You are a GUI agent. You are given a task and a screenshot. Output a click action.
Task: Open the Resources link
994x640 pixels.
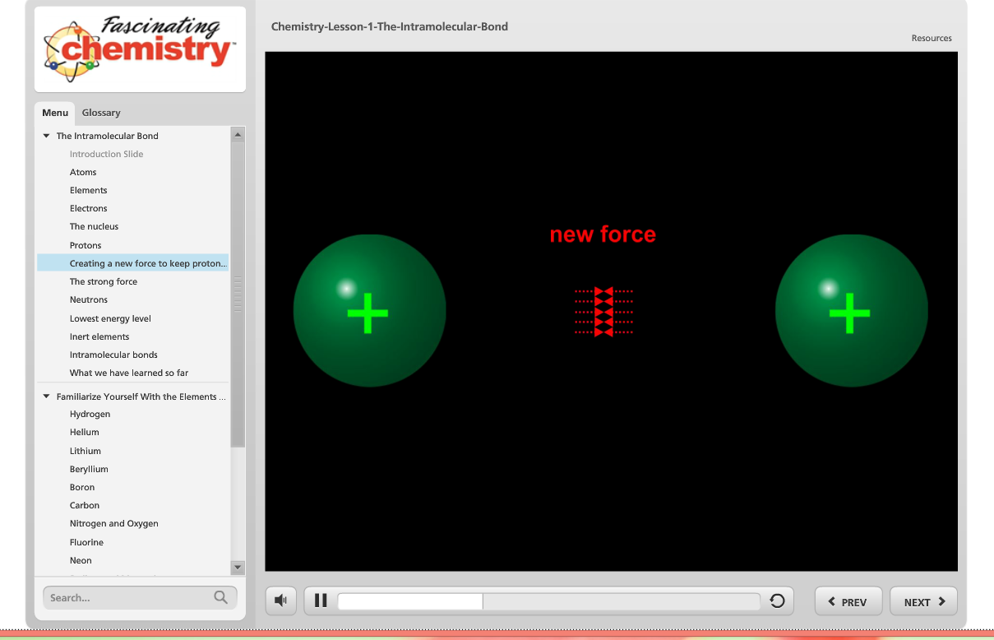932,38
